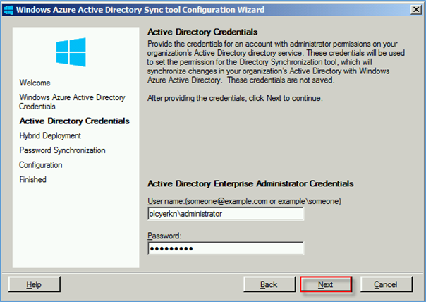This screenshot has height=302, width=426.
Task: Open Help for this wizard
Action: 35,284
